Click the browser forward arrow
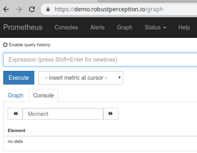The width and height of the screenshot is (197, 153). (x=19, y=9)
